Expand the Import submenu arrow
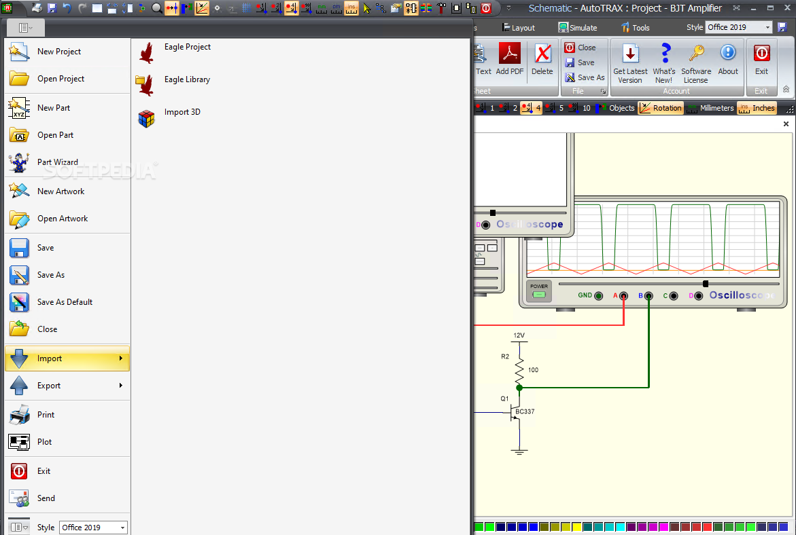The image size is (796, 535). (x=121, y=358)
